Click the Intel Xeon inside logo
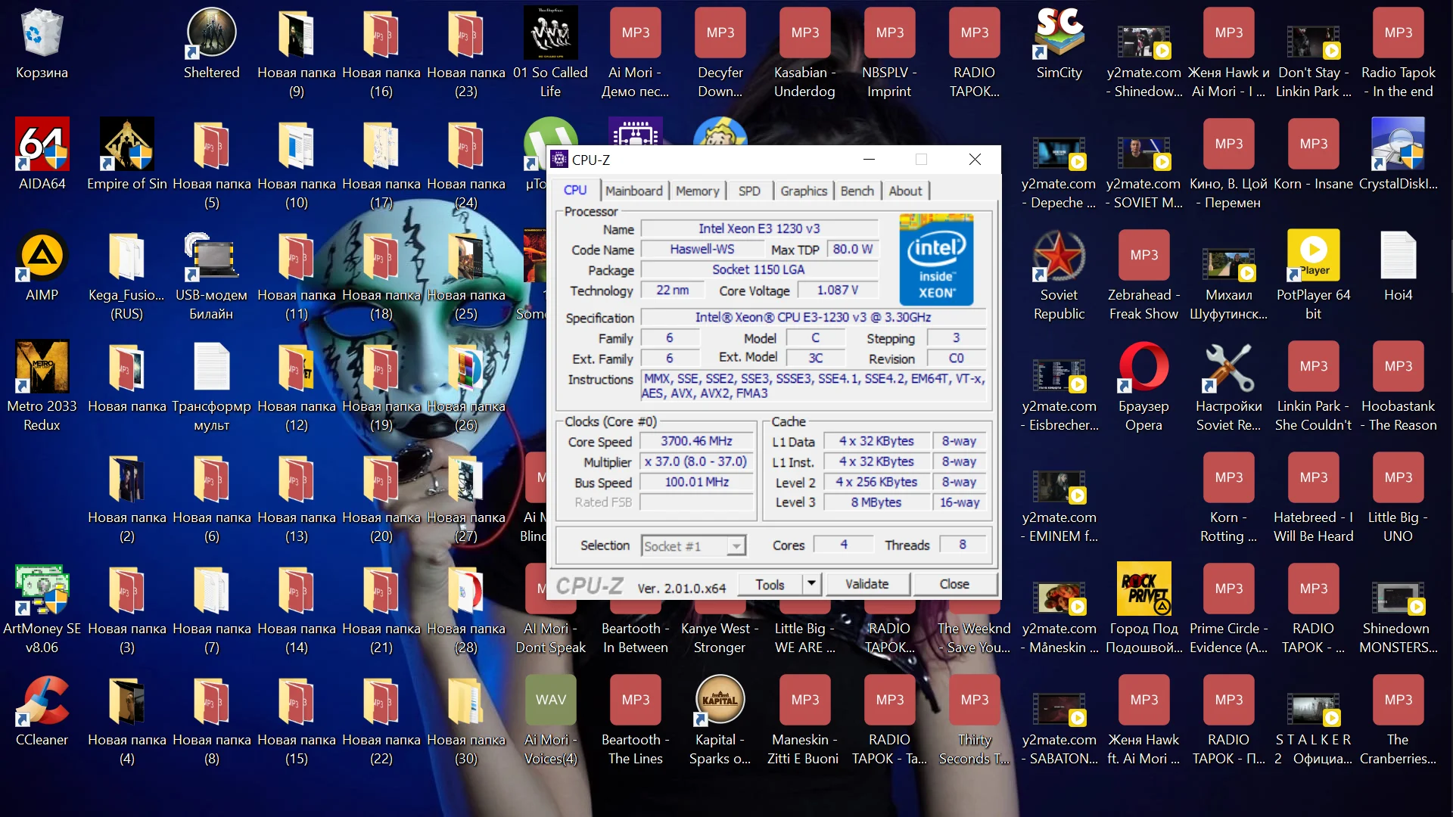1453x817 pixels. (x=936, y=259)
